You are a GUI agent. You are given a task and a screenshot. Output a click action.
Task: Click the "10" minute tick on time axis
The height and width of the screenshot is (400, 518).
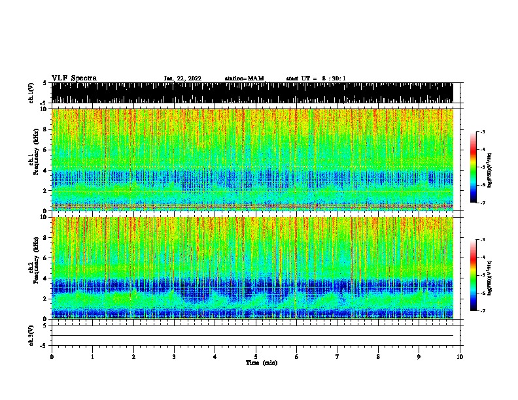(460, 357)
